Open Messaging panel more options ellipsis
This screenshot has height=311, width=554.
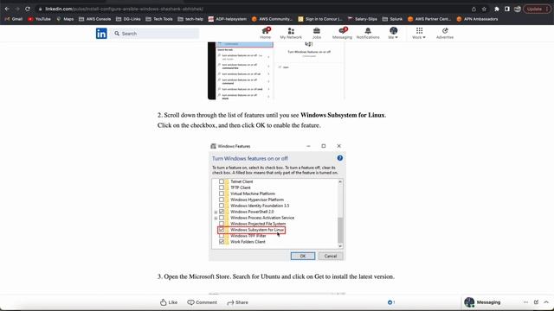(x=525, y=302)
